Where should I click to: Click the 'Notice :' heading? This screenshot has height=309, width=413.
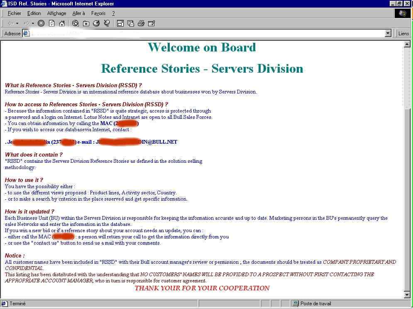click(15, 255)
